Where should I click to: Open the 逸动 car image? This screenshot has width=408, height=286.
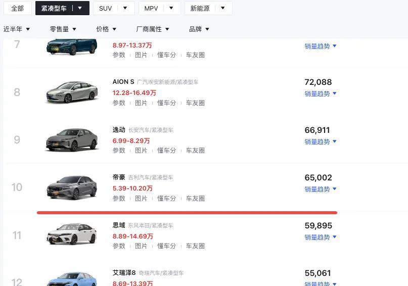pyautogui.click(x=72, y=139)
